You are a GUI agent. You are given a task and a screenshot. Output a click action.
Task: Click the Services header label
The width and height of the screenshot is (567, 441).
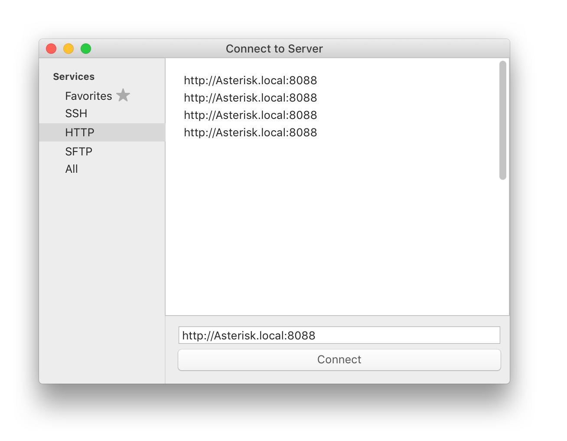[x=73, y=76]
